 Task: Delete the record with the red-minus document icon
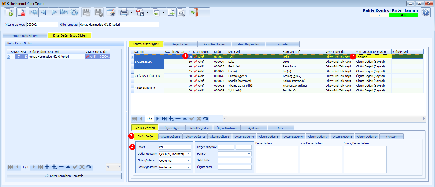click(x=21, y=12)
